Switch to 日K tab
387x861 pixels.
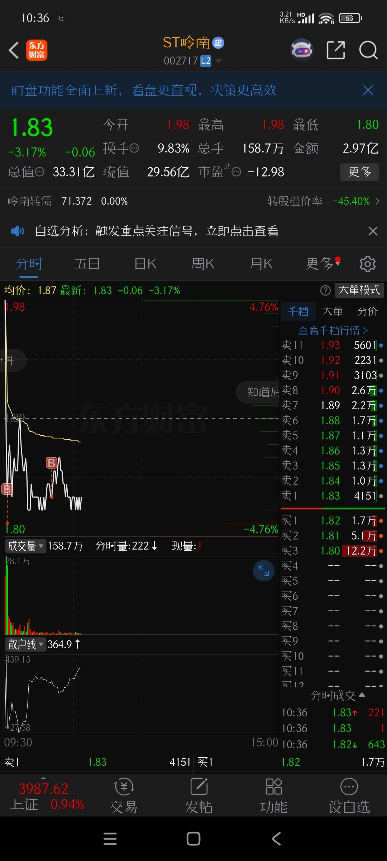point(145,264)
